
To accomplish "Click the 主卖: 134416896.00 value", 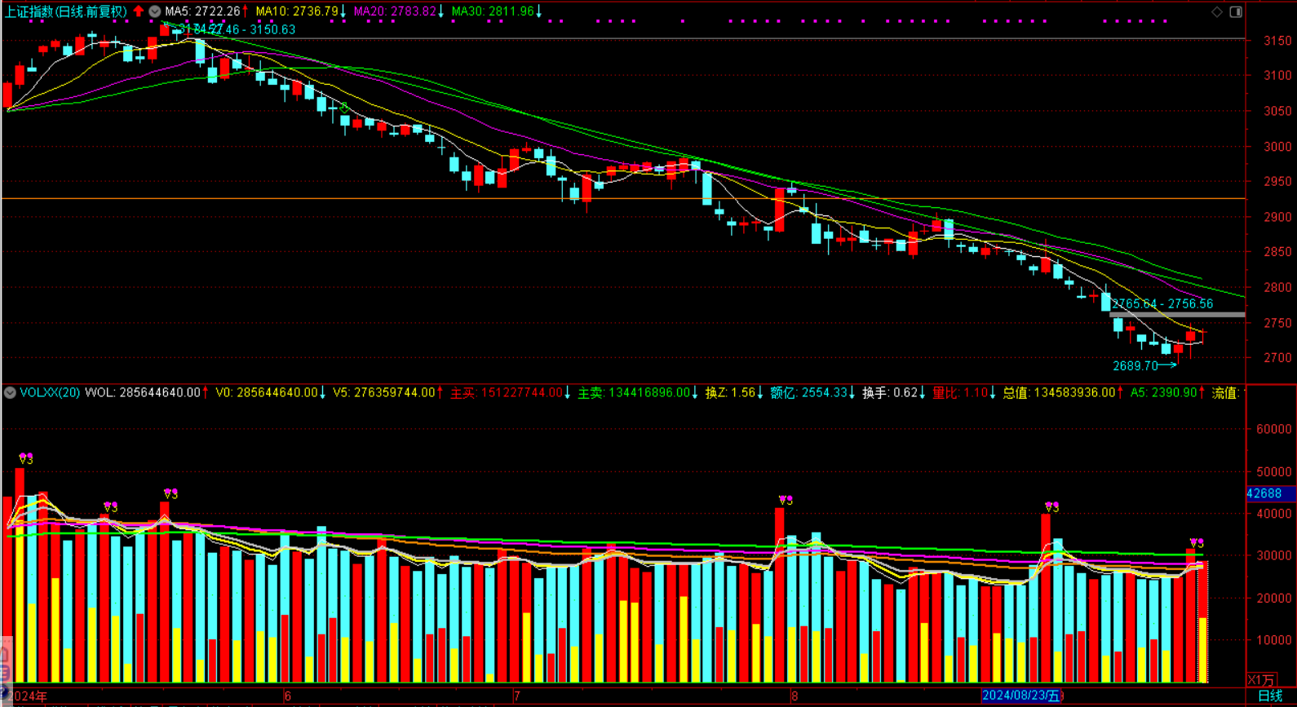I will 633,393.
